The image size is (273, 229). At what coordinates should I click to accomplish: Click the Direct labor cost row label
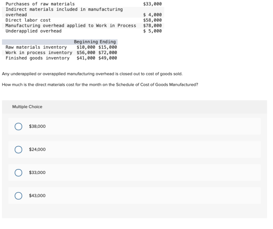[28, 20]
